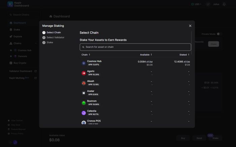Screen dimensions: 236x147
Task: Select the Axelar chain icon
Action: coord(84,93)
